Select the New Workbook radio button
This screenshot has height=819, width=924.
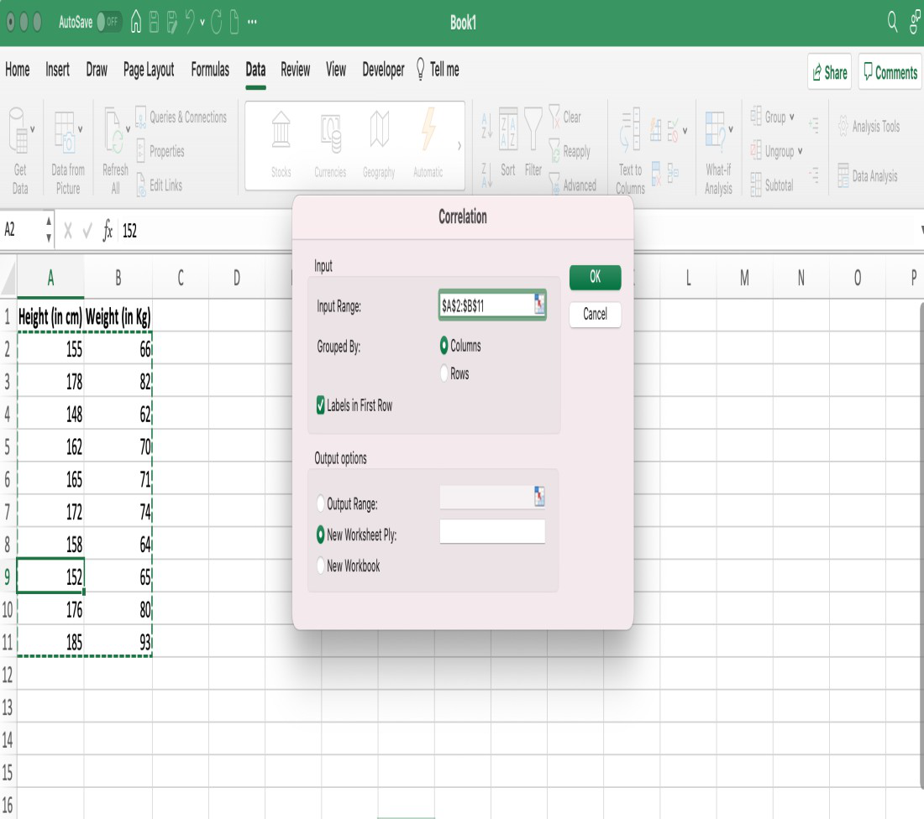tap(321, 566)
